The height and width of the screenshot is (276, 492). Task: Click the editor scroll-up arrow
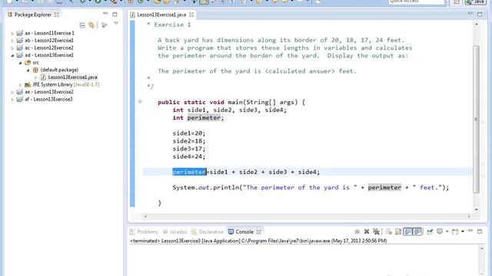[x=477, y=24]
